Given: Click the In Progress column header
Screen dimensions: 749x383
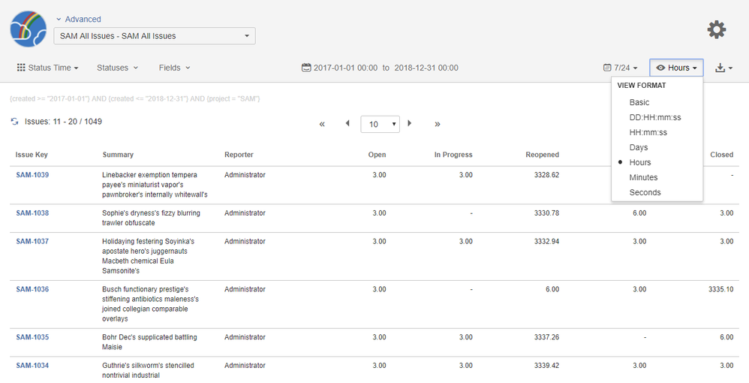Looking at the screenshot, I should 453,155.
